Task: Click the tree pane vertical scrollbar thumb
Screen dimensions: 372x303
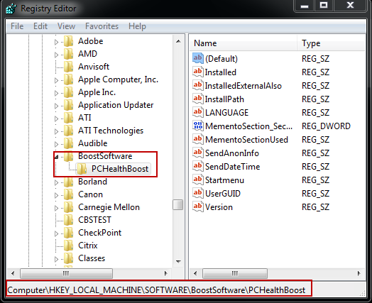Action: [178, 204]
